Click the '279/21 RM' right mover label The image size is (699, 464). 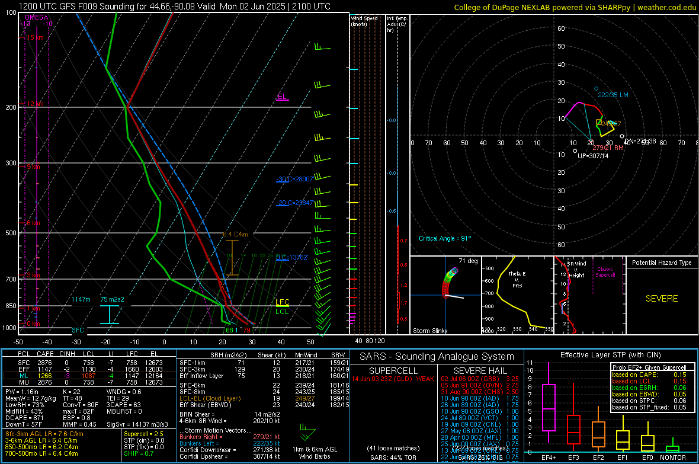coord(608,148)
